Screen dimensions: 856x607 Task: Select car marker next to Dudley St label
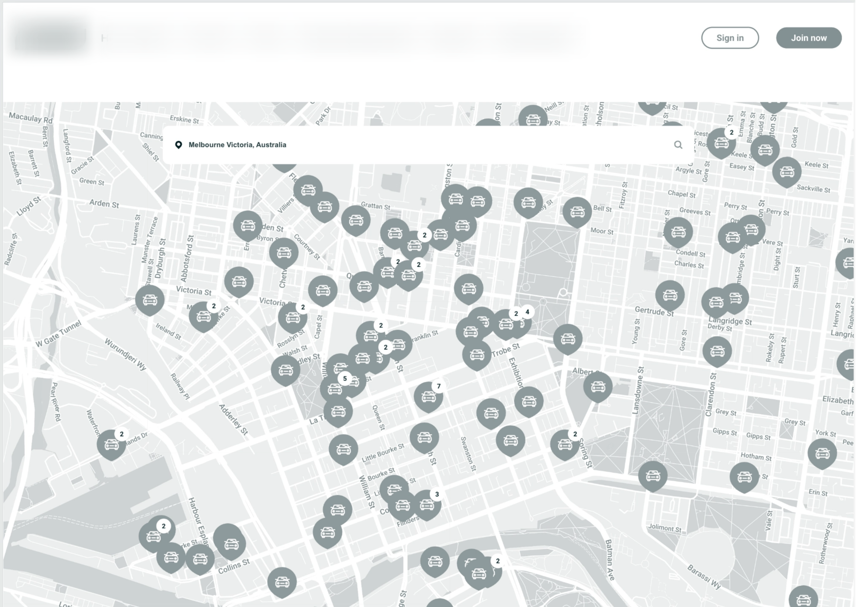285,370
